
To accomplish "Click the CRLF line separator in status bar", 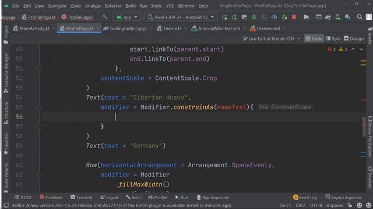I will [301, 205].
